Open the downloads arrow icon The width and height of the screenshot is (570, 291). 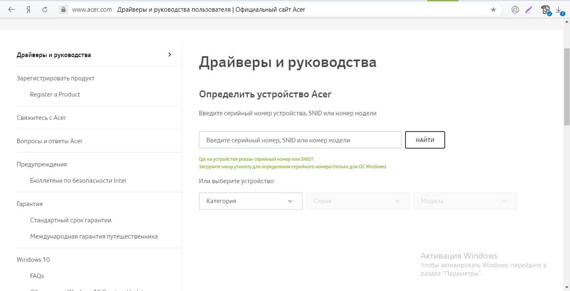coord(559,10)
